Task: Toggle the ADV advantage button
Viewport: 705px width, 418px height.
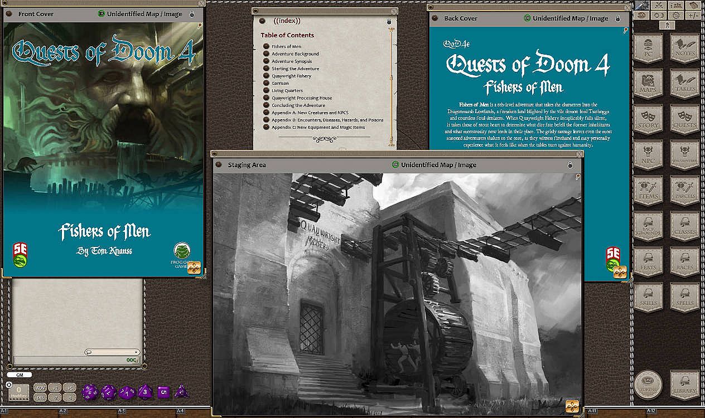Action: point(40,387)
